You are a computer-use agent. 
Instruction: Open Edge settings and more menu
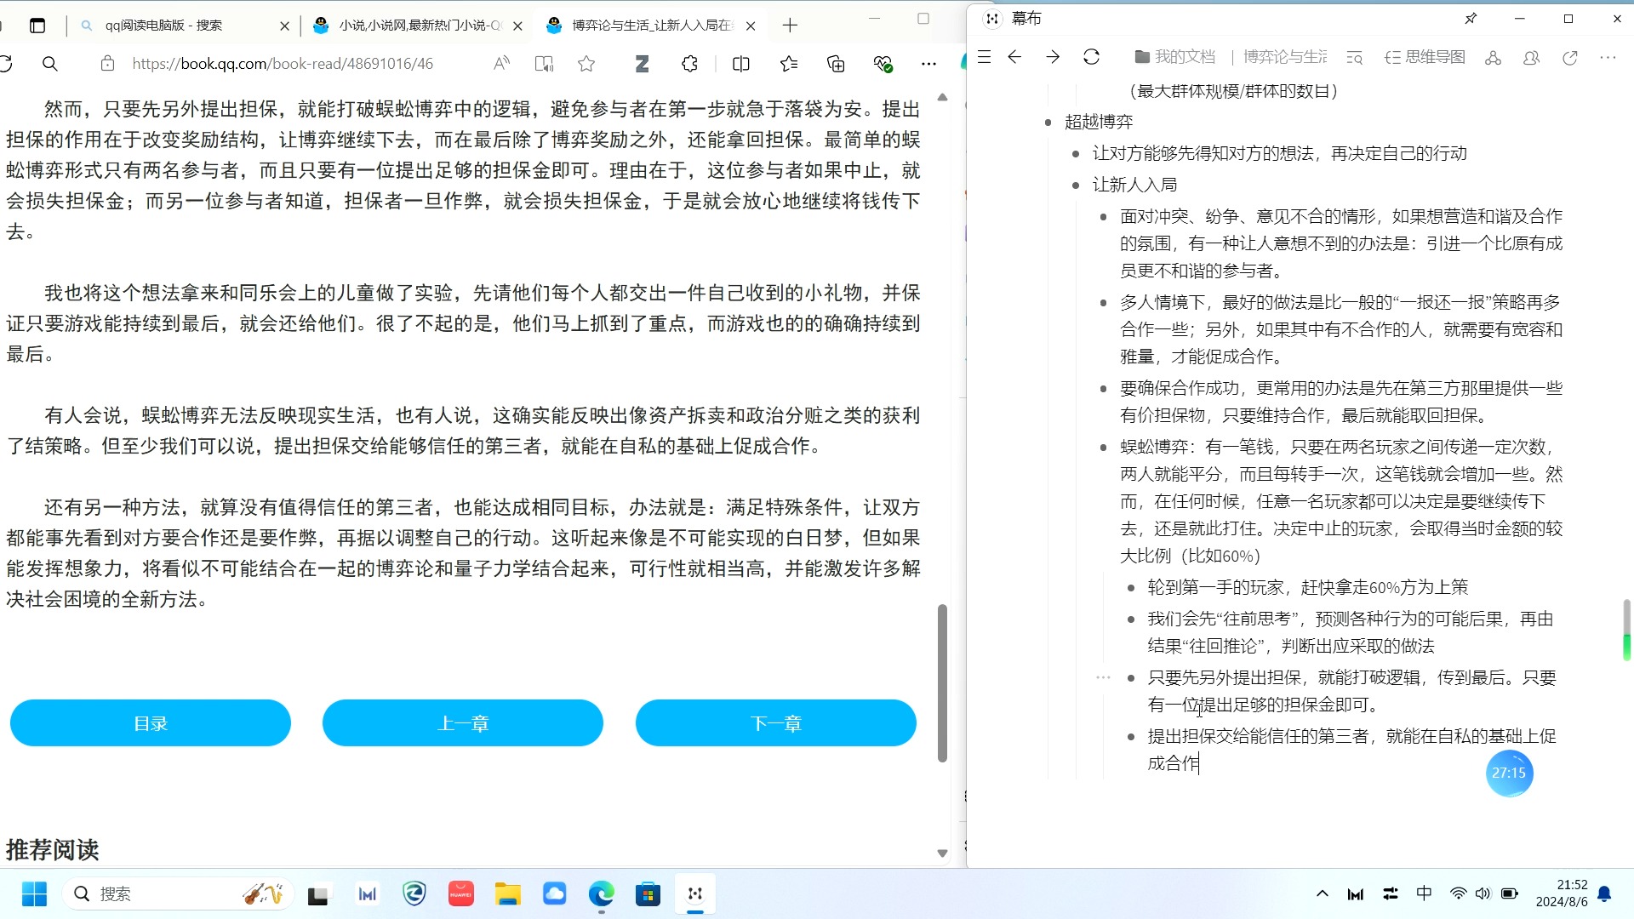[x=928, y=64]
